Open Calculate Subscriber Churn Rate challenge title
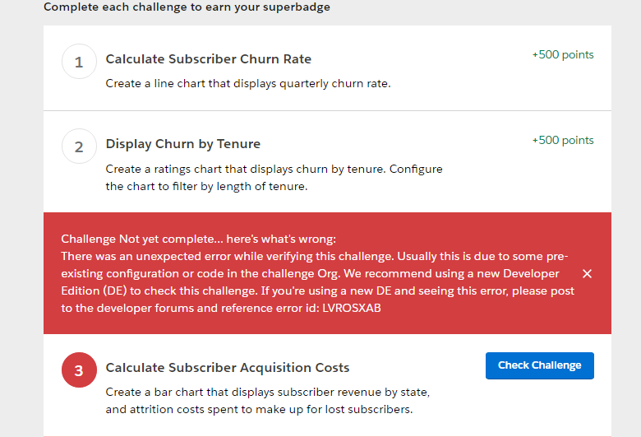 point(208,59)
